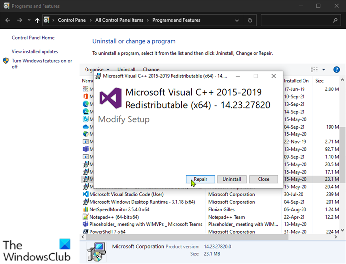The height and width of the screenshot is (264, 346).
Task: Click Close button in Modify Setup dialog
Action: pyautogui.click(x=263, y=179)
